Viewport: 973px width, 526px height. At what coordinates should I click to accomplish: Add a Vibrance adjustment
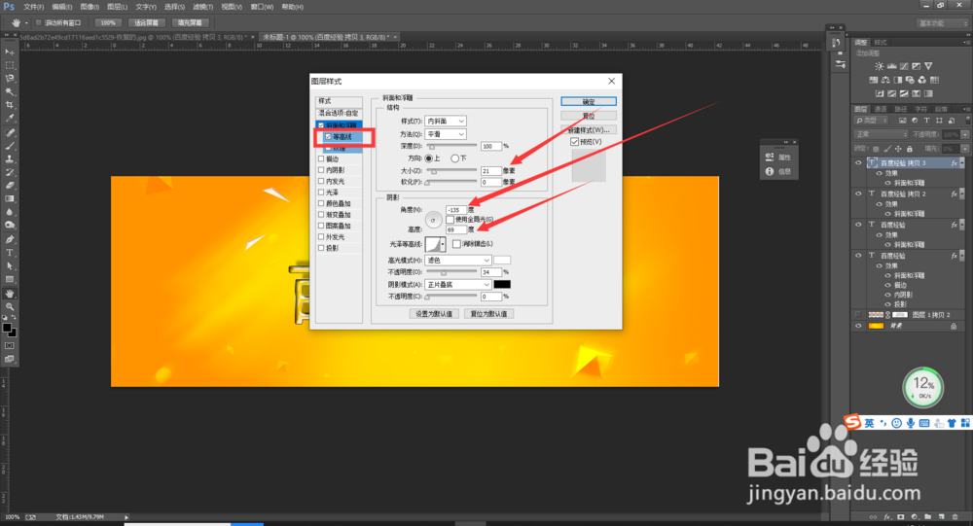[928, 66]
